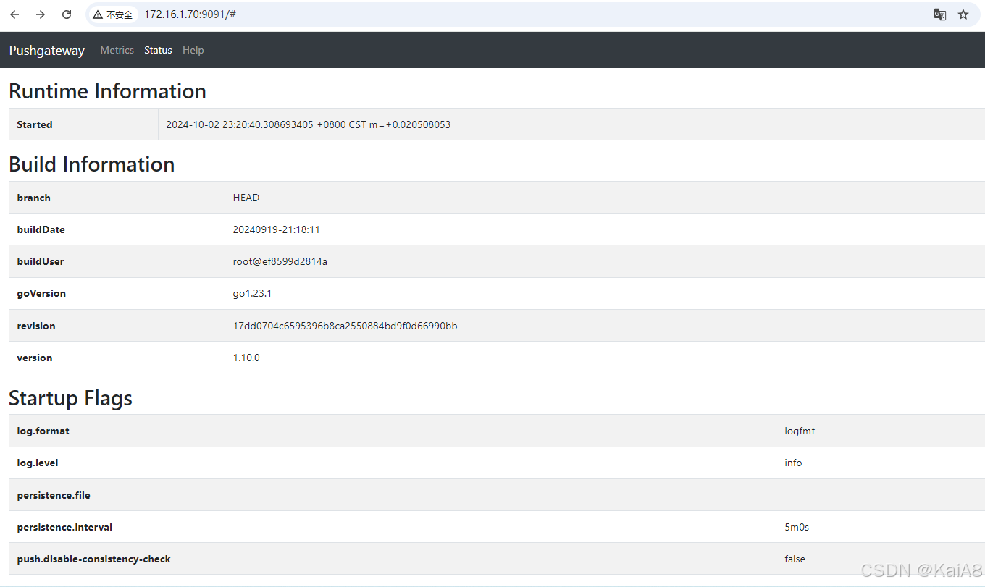The image size is (985, 587).
Task: Select the Startup Flags heading
Action: (70, 398)
